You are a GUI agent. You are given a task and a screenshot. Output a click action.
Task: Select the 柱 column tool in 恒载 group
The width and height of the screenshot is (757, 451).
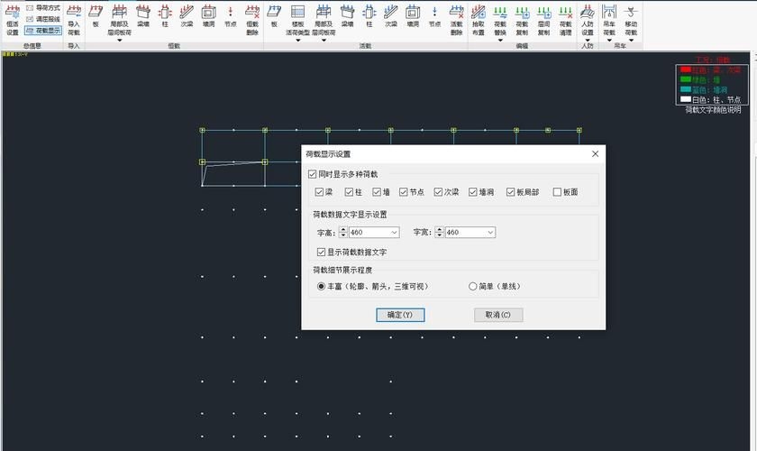coord(165,16)
